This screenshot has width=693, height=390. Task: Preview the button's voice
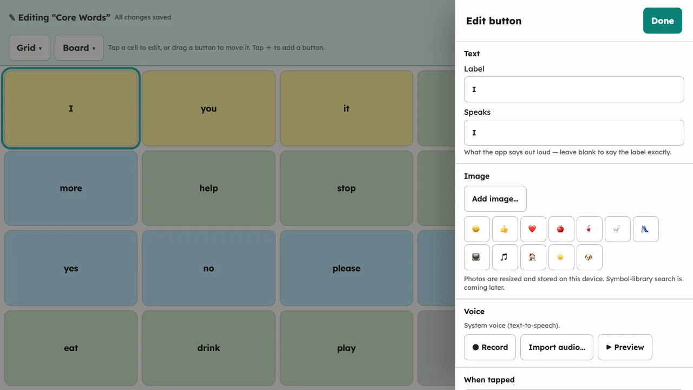625,347
